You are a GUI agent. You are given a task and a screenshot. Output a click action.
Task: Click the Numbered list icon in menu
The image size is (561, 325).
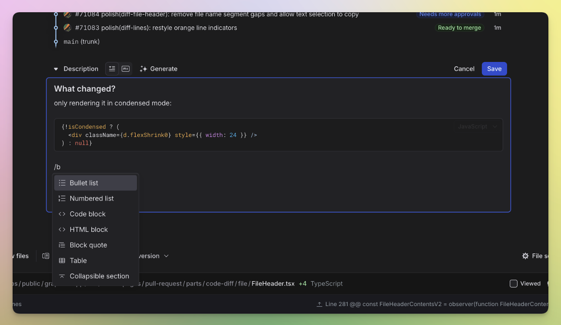62,198
